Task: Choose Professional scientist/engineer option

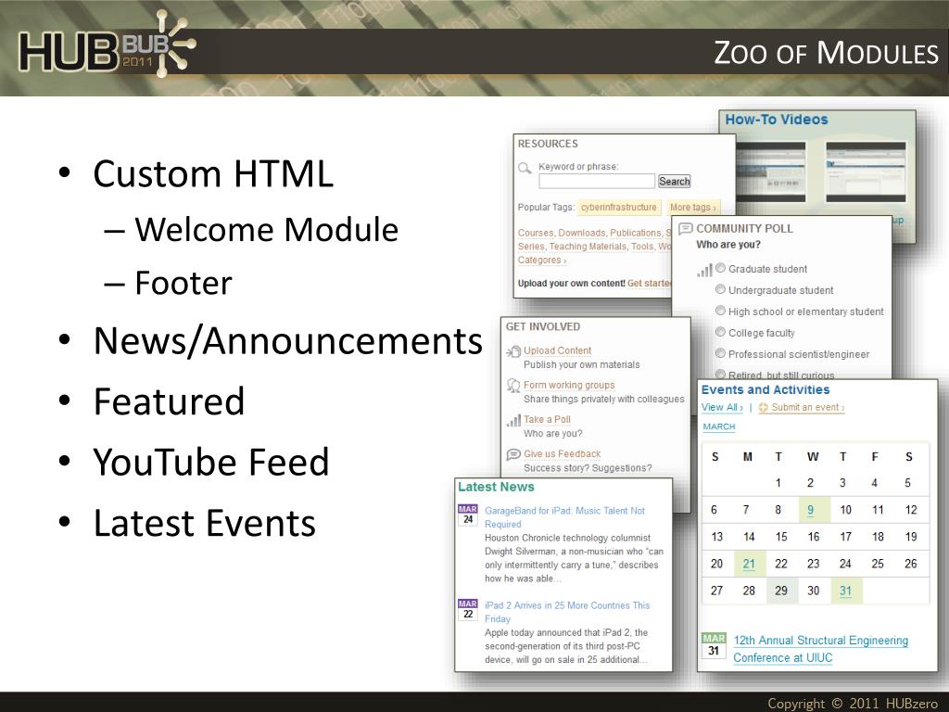Action: [720, 353]
